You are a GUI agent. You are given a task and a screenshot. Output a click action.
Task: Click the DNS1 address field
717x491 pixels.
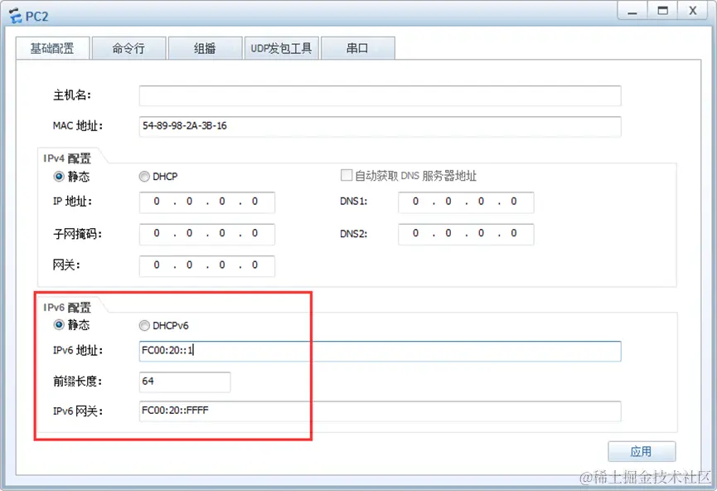[x=466, y=202]
